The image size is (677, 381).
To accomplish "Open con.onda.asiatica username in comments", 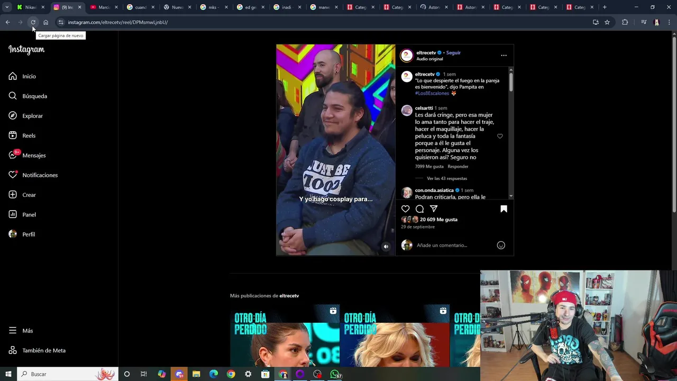I will [434, 190].
